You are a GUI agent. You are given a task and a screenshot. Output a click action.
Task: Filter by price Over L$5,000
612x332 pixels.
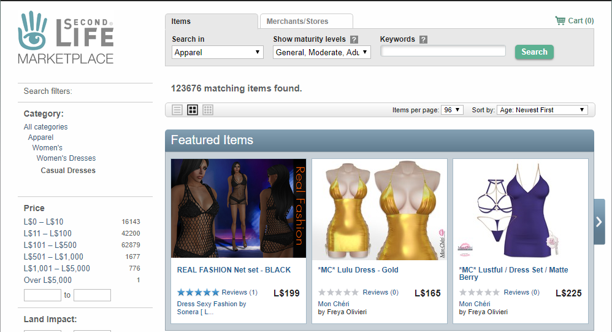(x=48, y=280)
